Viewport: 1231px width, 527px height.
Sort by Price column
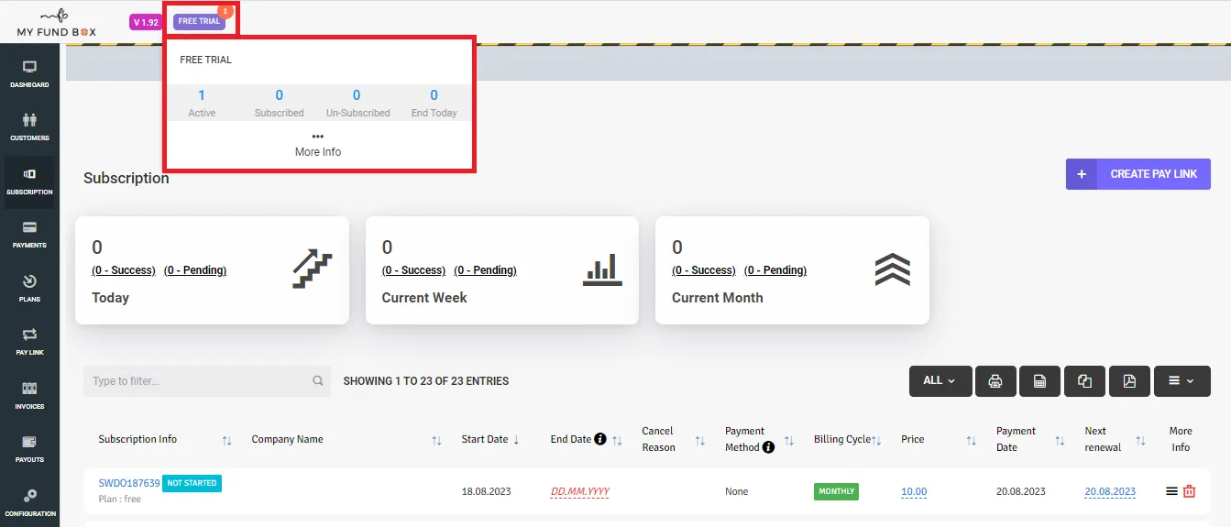972,441
